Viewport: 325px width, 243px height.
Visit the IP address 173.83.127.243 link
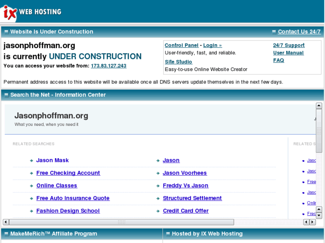pos(109,66)
